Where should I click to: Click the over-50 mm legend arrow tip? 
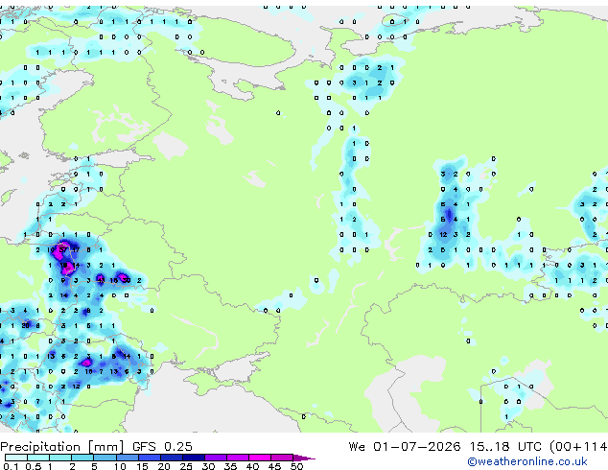point(304,458)
